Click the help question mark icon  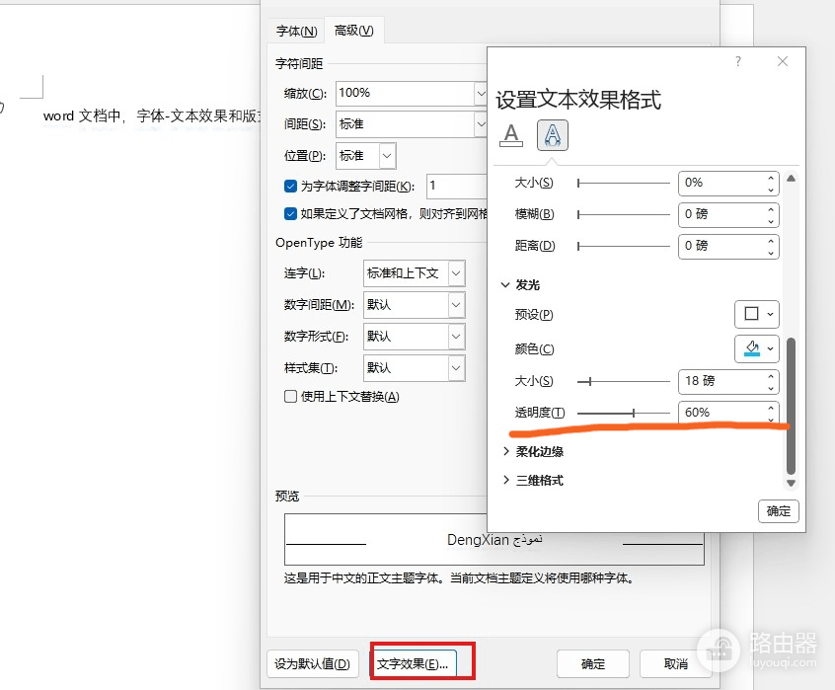[738, 62]
